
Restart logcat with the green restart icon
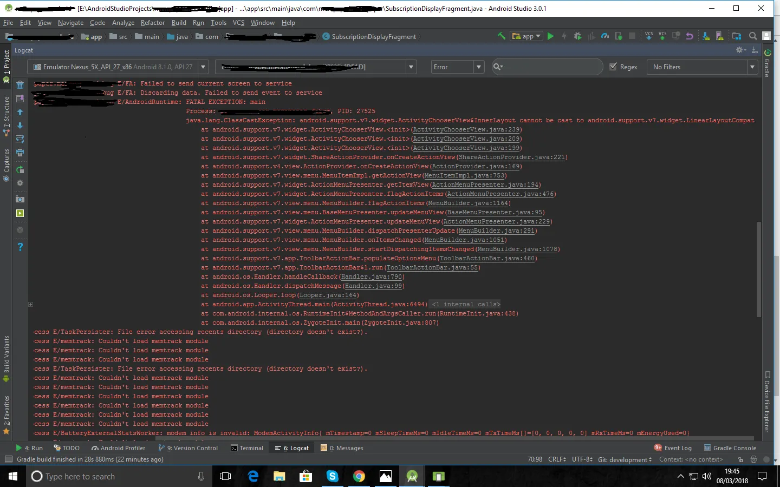click(x=20, y=170)
